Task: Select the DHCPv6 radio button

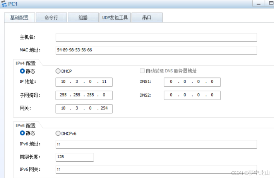Action: (x=58, y=133)
